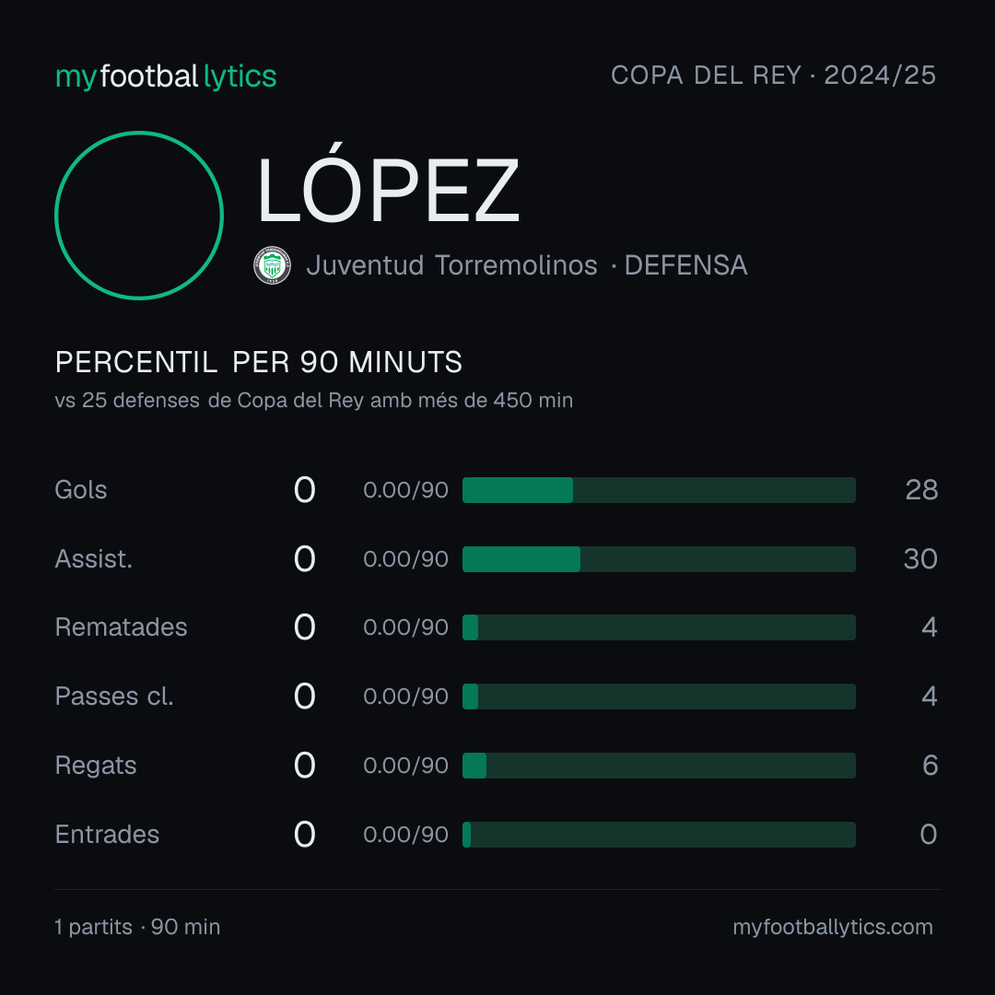Image resolution: width=995 pixels, height=995 pixels.
Task: Select the Assist. percentile bar
Action: 659,559
